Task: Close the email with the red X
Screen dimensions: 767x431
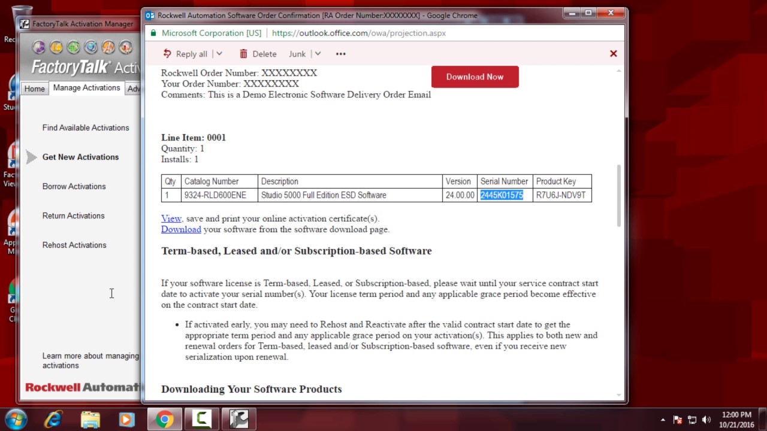Action: click(614, 54)
